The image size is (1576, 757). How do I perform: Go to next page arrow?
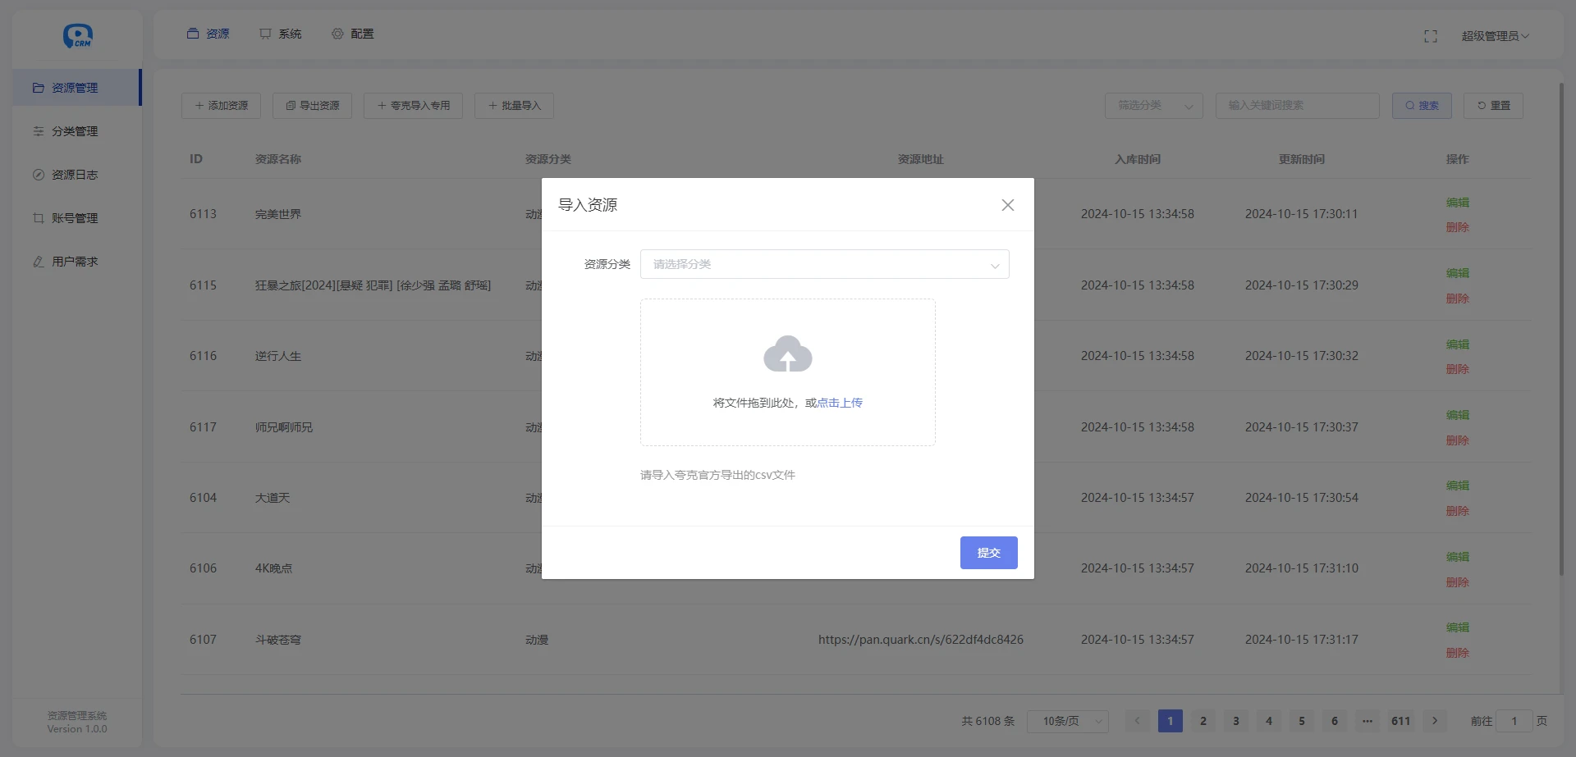[1435, 721]
